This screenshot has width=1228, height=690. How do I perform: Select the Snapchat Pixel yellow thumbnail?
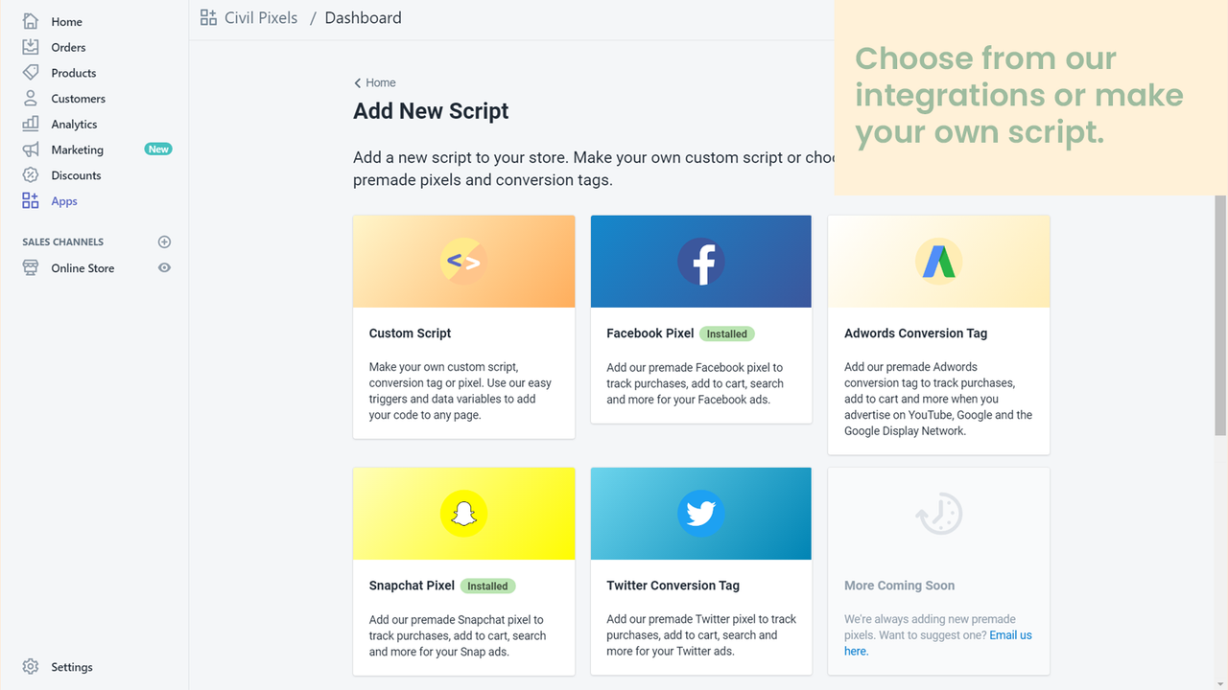(463, 514)
